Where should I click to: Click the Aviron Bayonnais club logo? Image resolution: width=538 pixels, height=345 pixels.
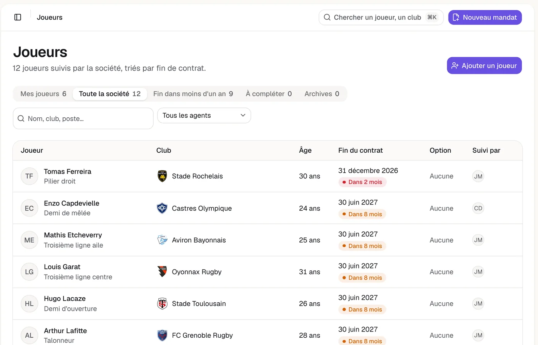(x=162, y=240)
